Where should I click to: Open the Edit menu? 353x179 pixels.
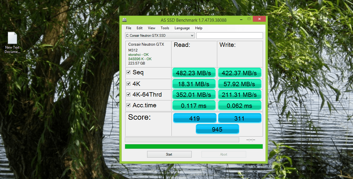click(140, 28)
